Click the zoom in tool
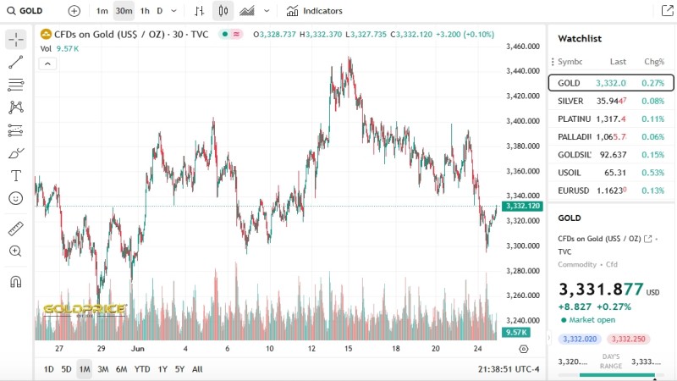The image size is (677, 381). 16,251
